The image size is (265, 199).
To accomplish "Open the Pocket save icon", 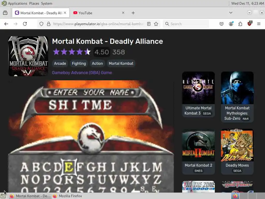I will point(222,24).
